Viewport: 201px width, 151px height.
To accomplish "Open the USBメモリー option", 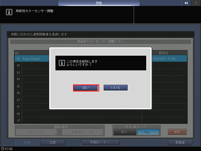I will [x=36, y=132].
